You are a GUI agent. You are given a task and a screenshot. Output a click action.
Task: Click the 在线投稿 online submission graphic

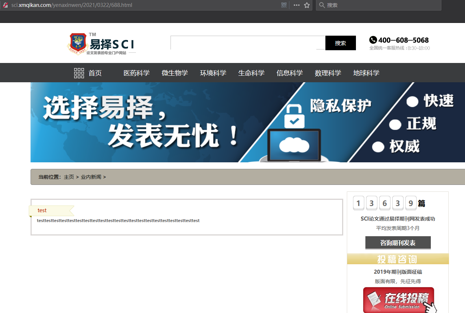398,300
